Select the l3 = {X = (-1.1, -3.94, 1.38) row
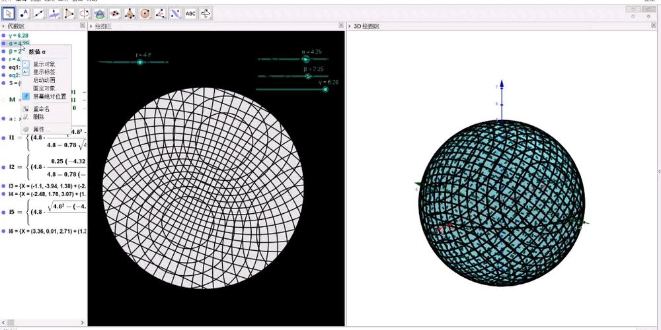 click(x=47, y=185)
